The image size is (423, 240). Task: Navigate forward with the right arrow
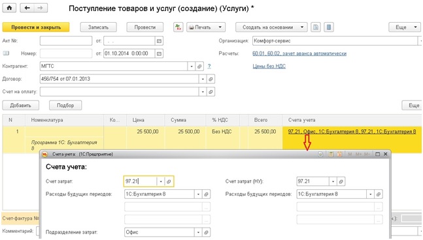(41, 8)
